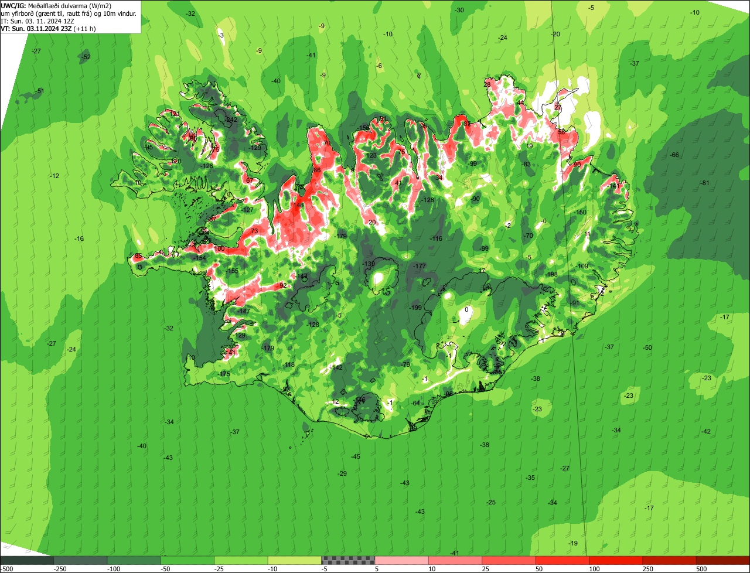The height and width of the screenshot is (573, 750).
Task: Click the -139 map value
Action: pos(369,264)
